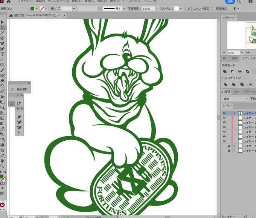
Task: Select the Rectangle tool
Action: click(x=2, y=65)
